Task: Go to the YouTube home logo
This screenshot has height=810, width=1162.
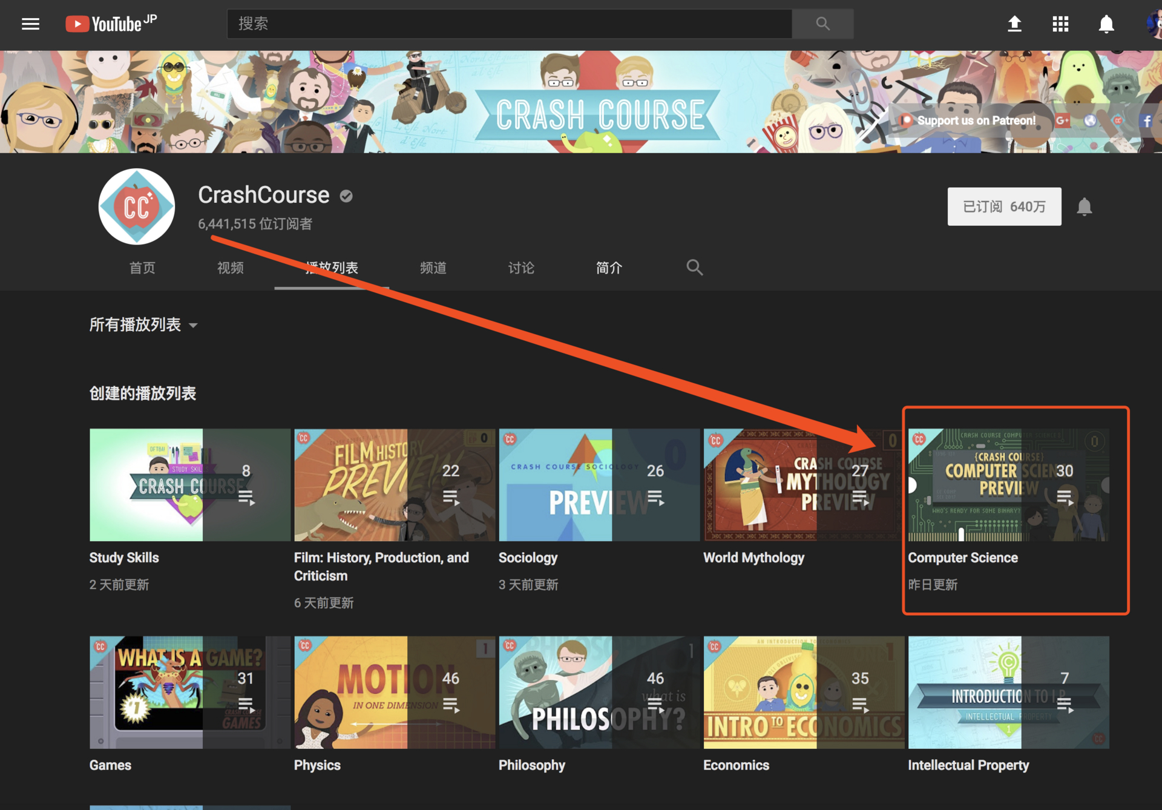Action: (111, 24)
